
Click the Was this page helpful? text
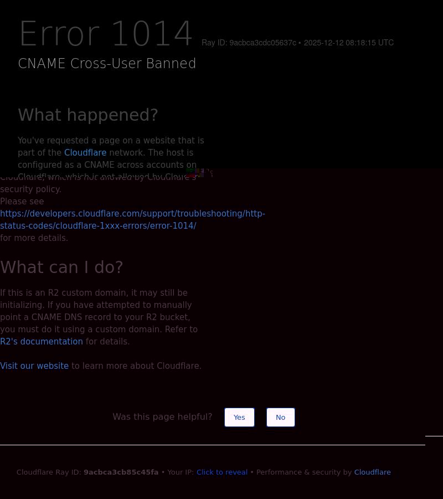tap(162, 417)
